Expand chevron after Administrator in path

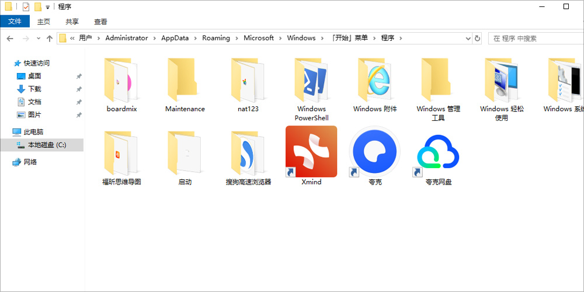[155, 39]
